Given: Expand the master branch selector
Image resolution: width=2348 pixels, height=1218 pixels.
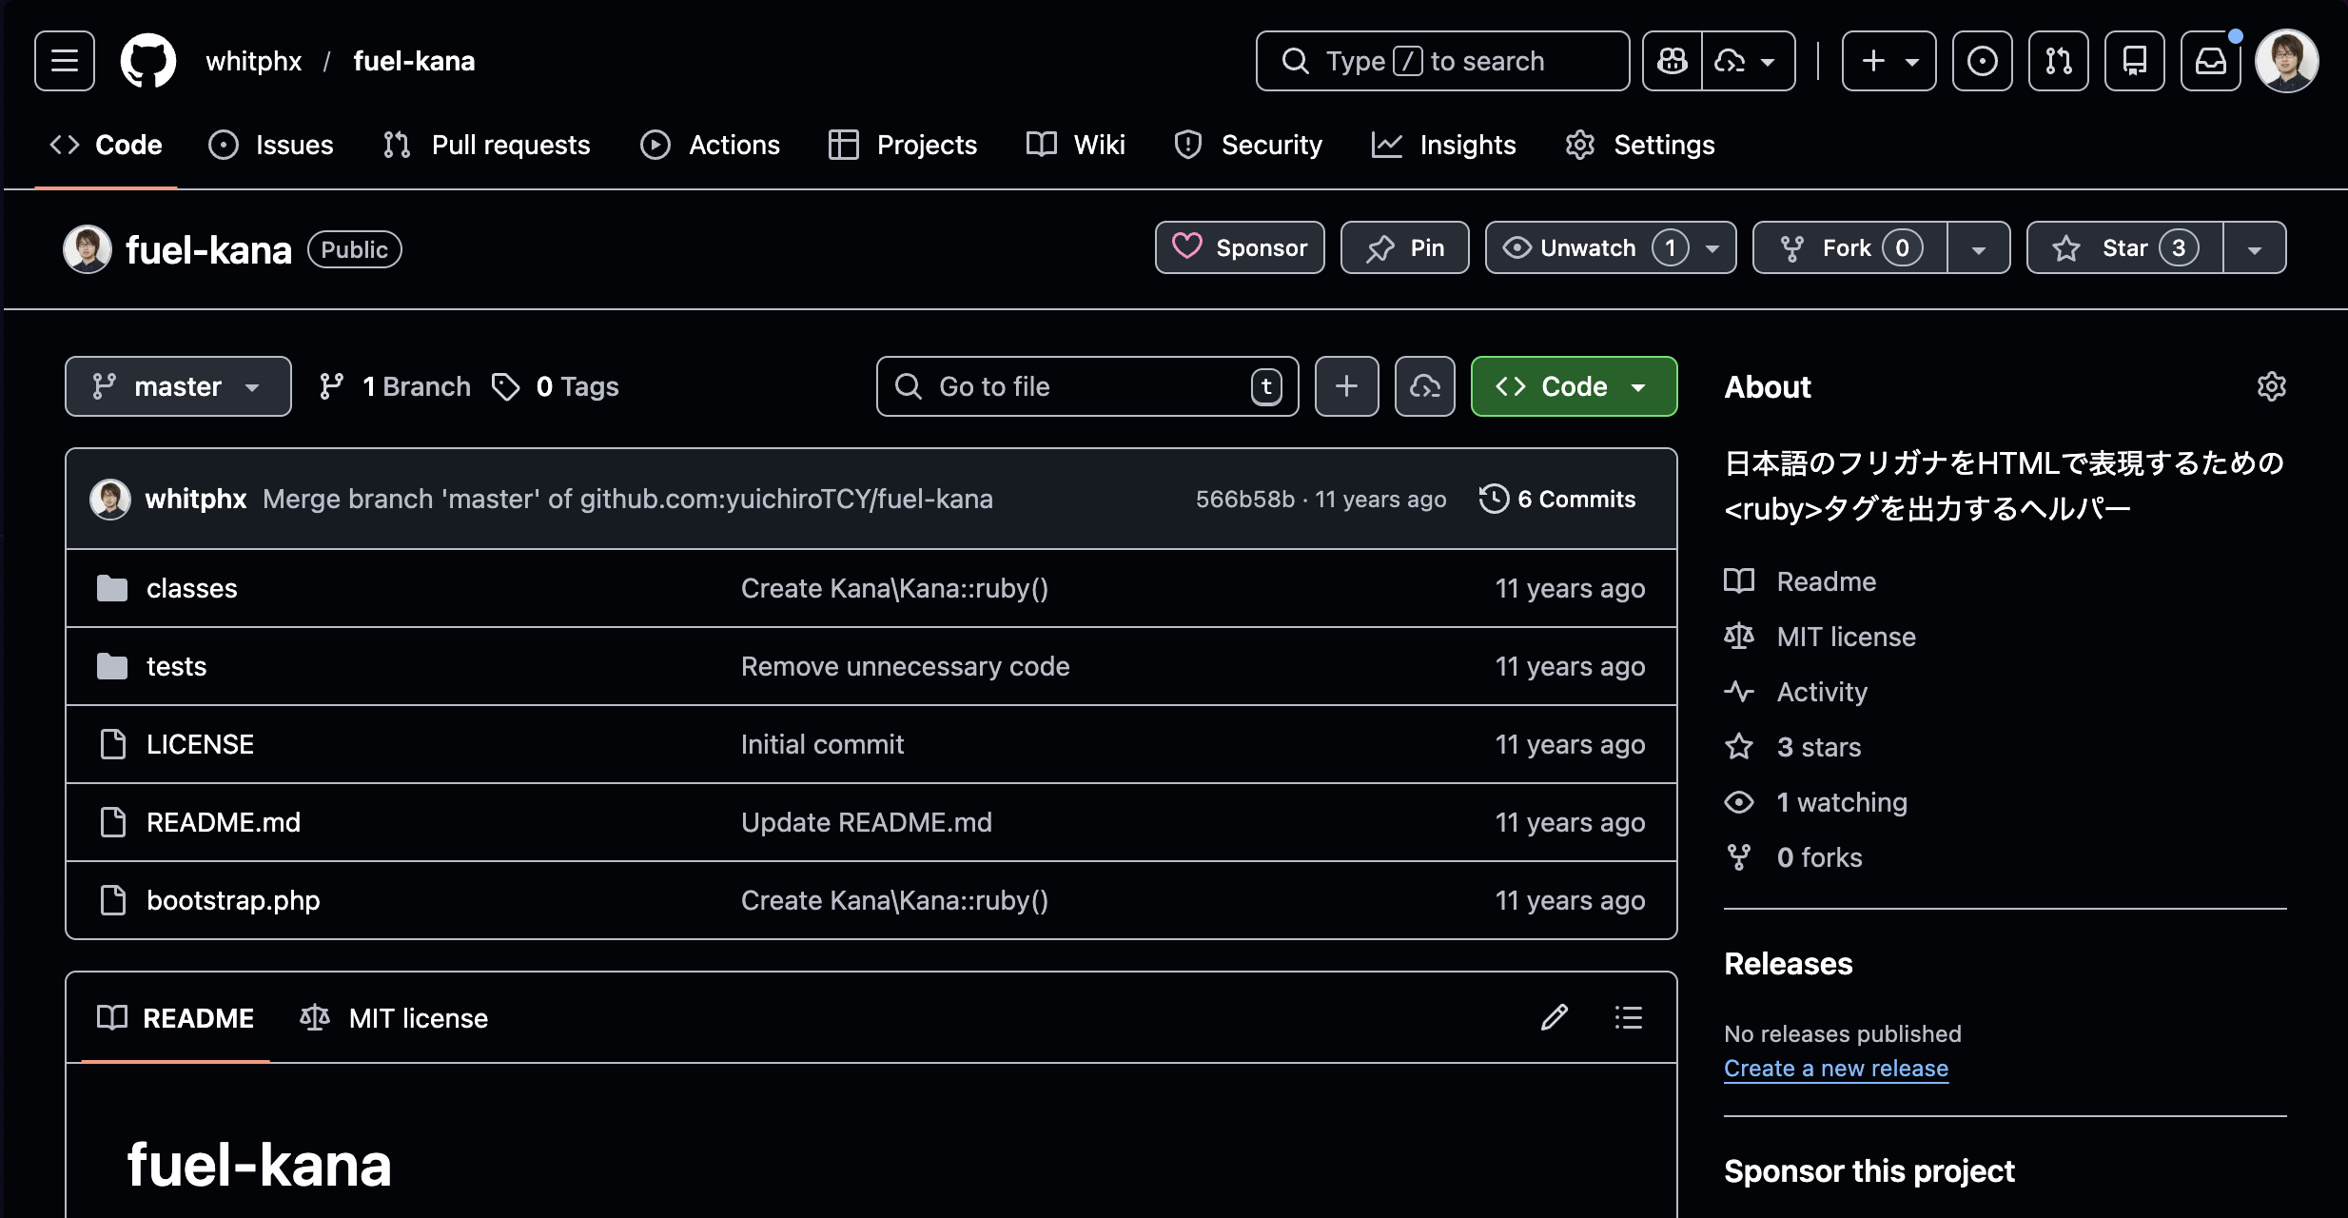Looking at the screenshot, I should click(x=178, y=386).
